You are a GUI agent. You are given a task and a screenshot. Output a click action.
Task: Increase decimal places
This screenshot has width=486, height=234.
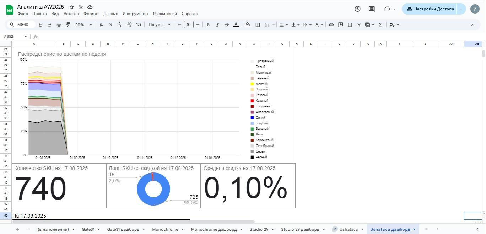point(129,25)
